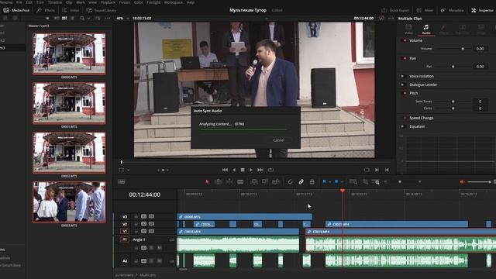
Task: Enable the Dialogue Leveler toggle
Action: click(x=403, y=84)
